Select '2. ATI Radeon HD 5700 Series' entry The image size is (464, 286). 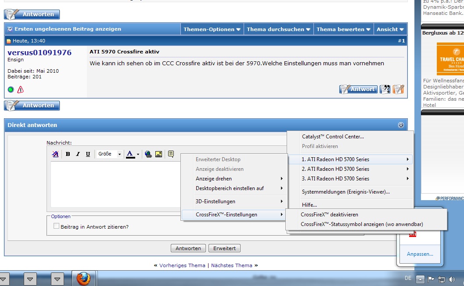[x=350, y=169]
